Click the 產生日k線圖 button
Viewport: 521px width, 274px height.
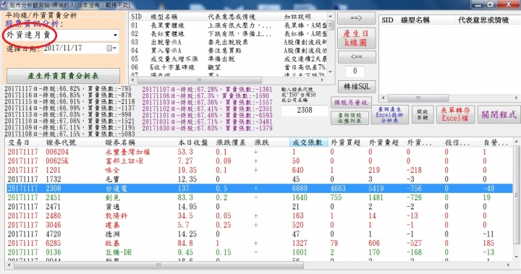(x=356, y=38)
